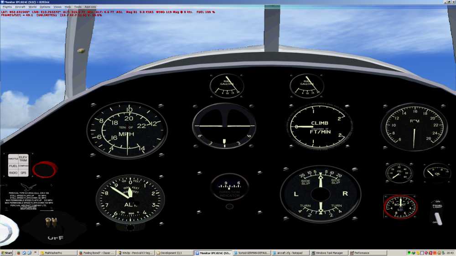Click the FUEL panel selector button
The image size is (456, 256).
point(13,166)
